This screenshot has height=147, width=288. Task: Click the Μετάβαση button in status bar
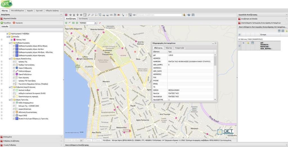tap(107, 140)
